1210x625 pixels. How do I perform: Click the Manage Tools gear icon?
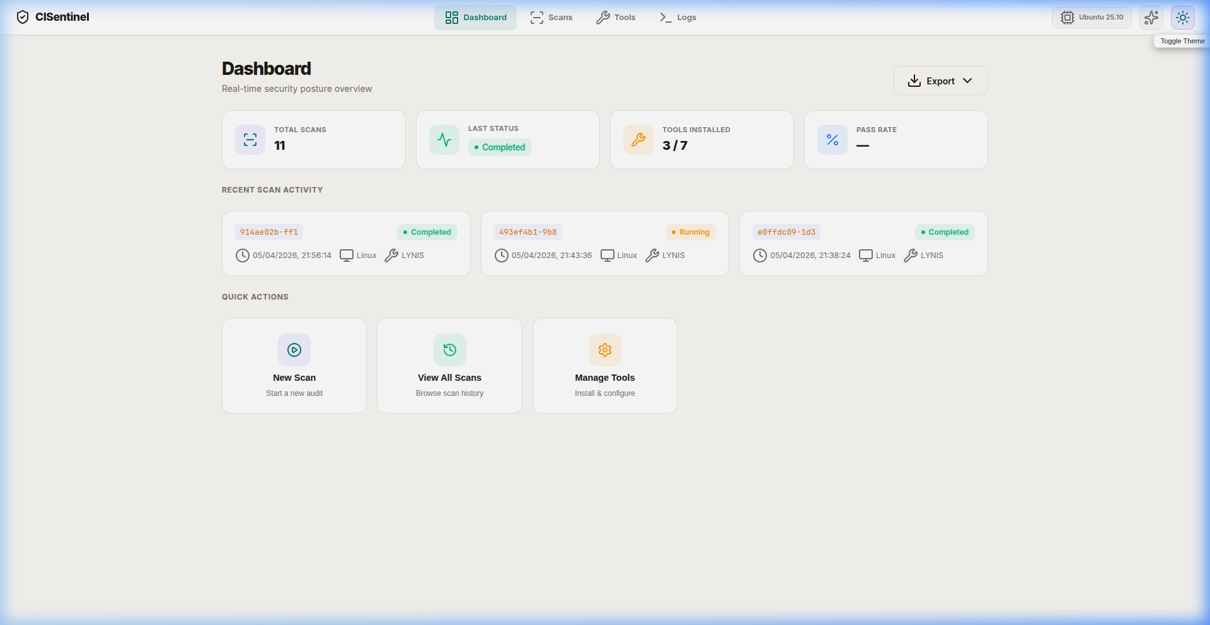[605, 350]
